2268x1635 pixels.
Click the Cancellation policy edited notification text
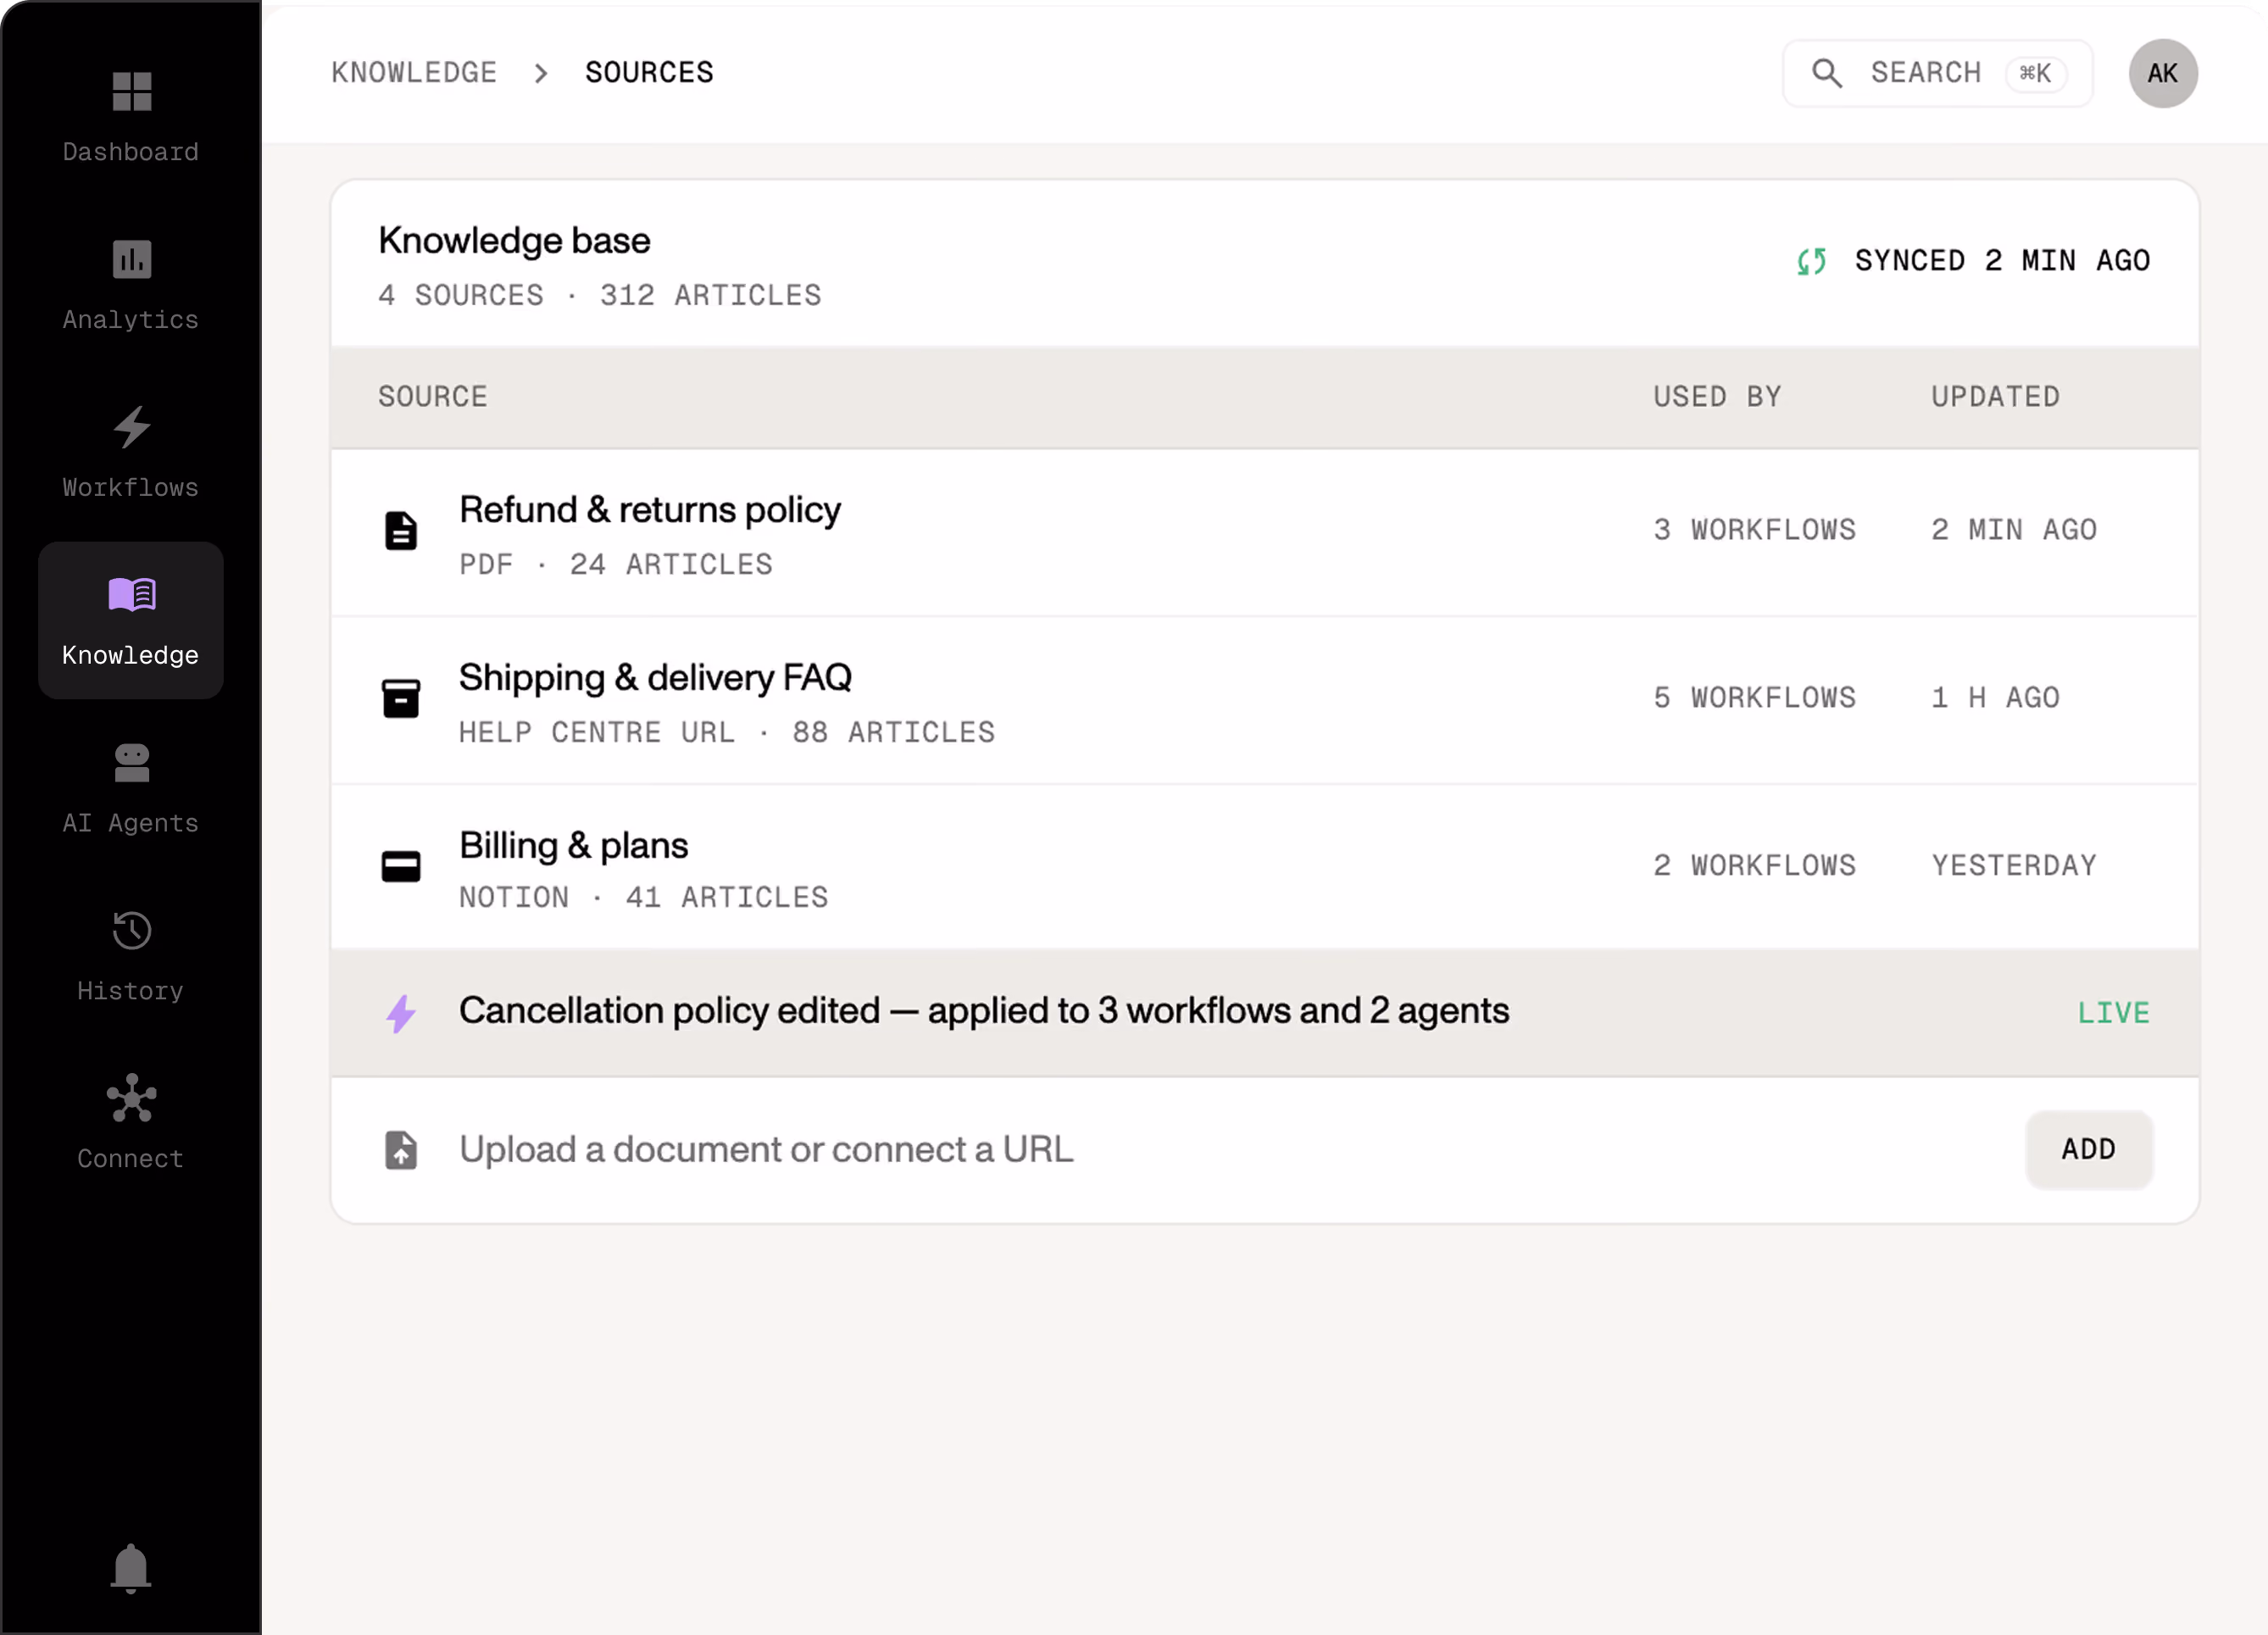coord(984,1011)
